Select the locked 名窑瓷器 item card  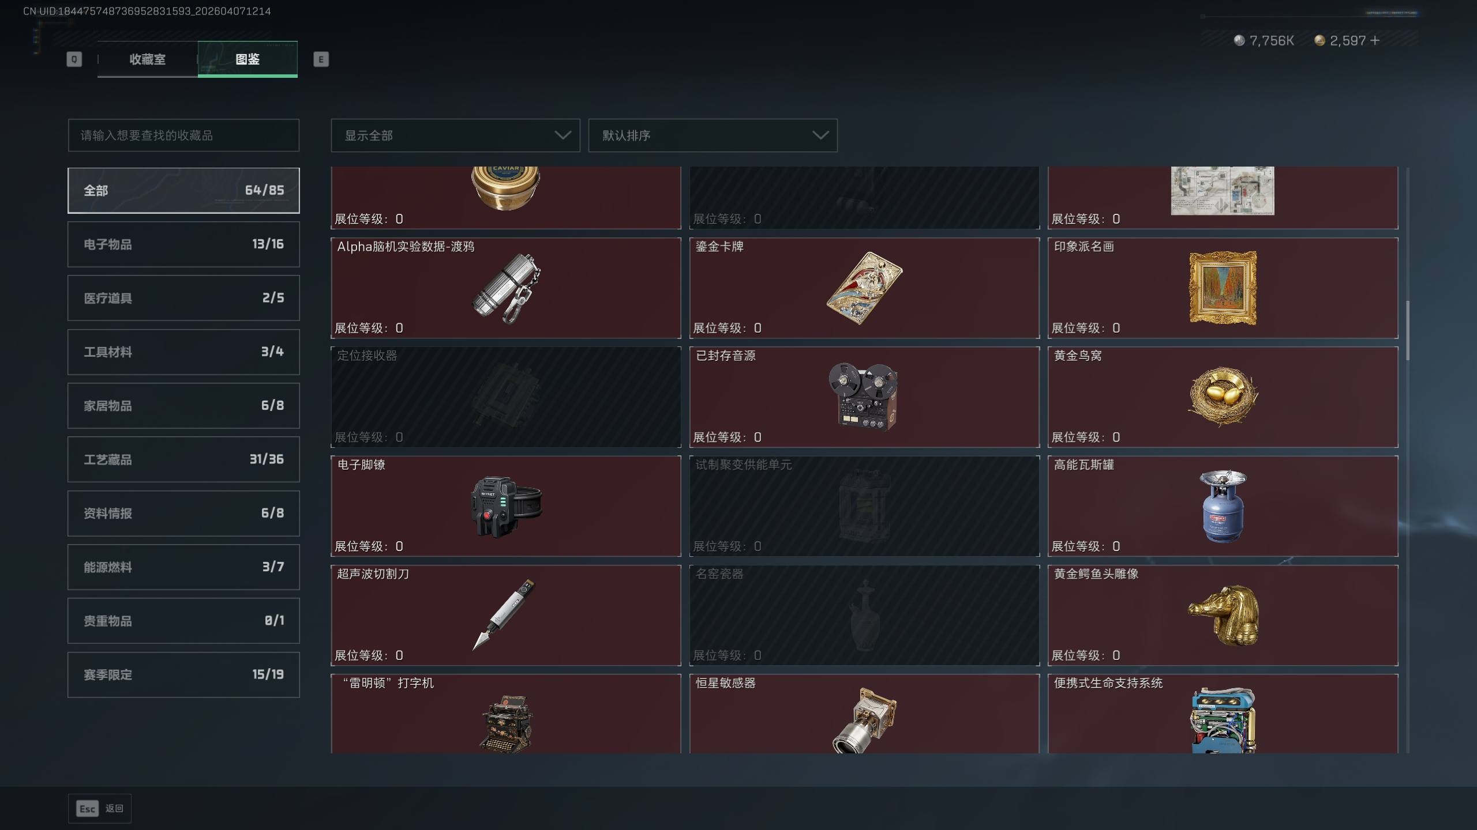tap(864, 615)
